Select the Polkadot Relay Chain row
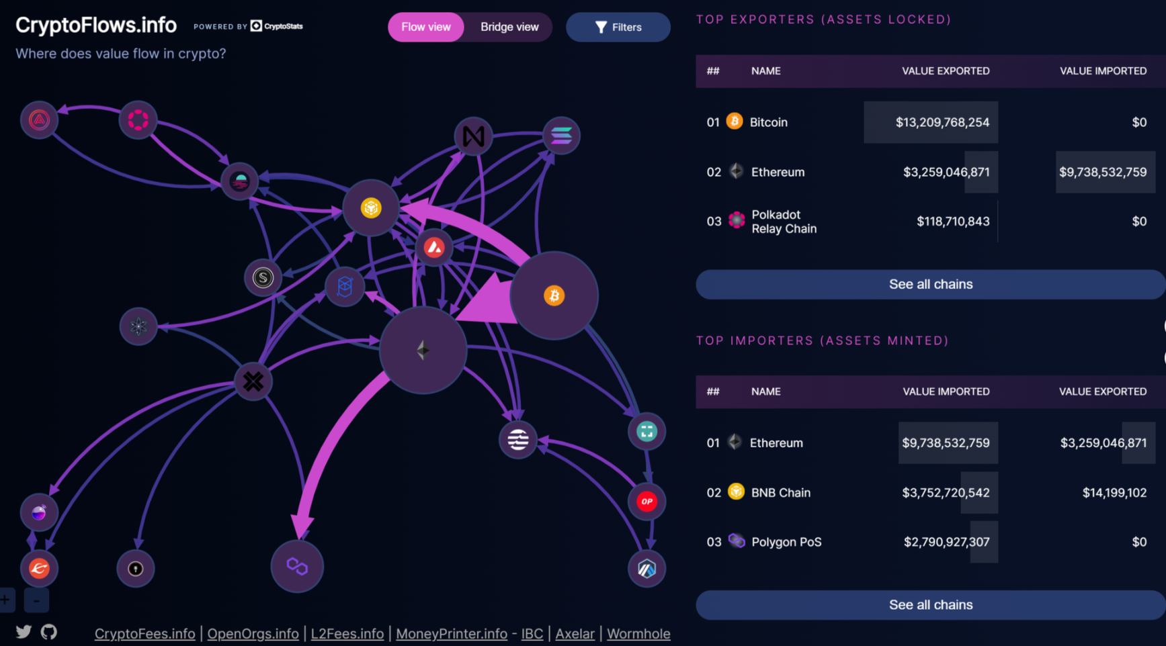Viewport: 1166px width, 646px height. [x=931, y=222]
